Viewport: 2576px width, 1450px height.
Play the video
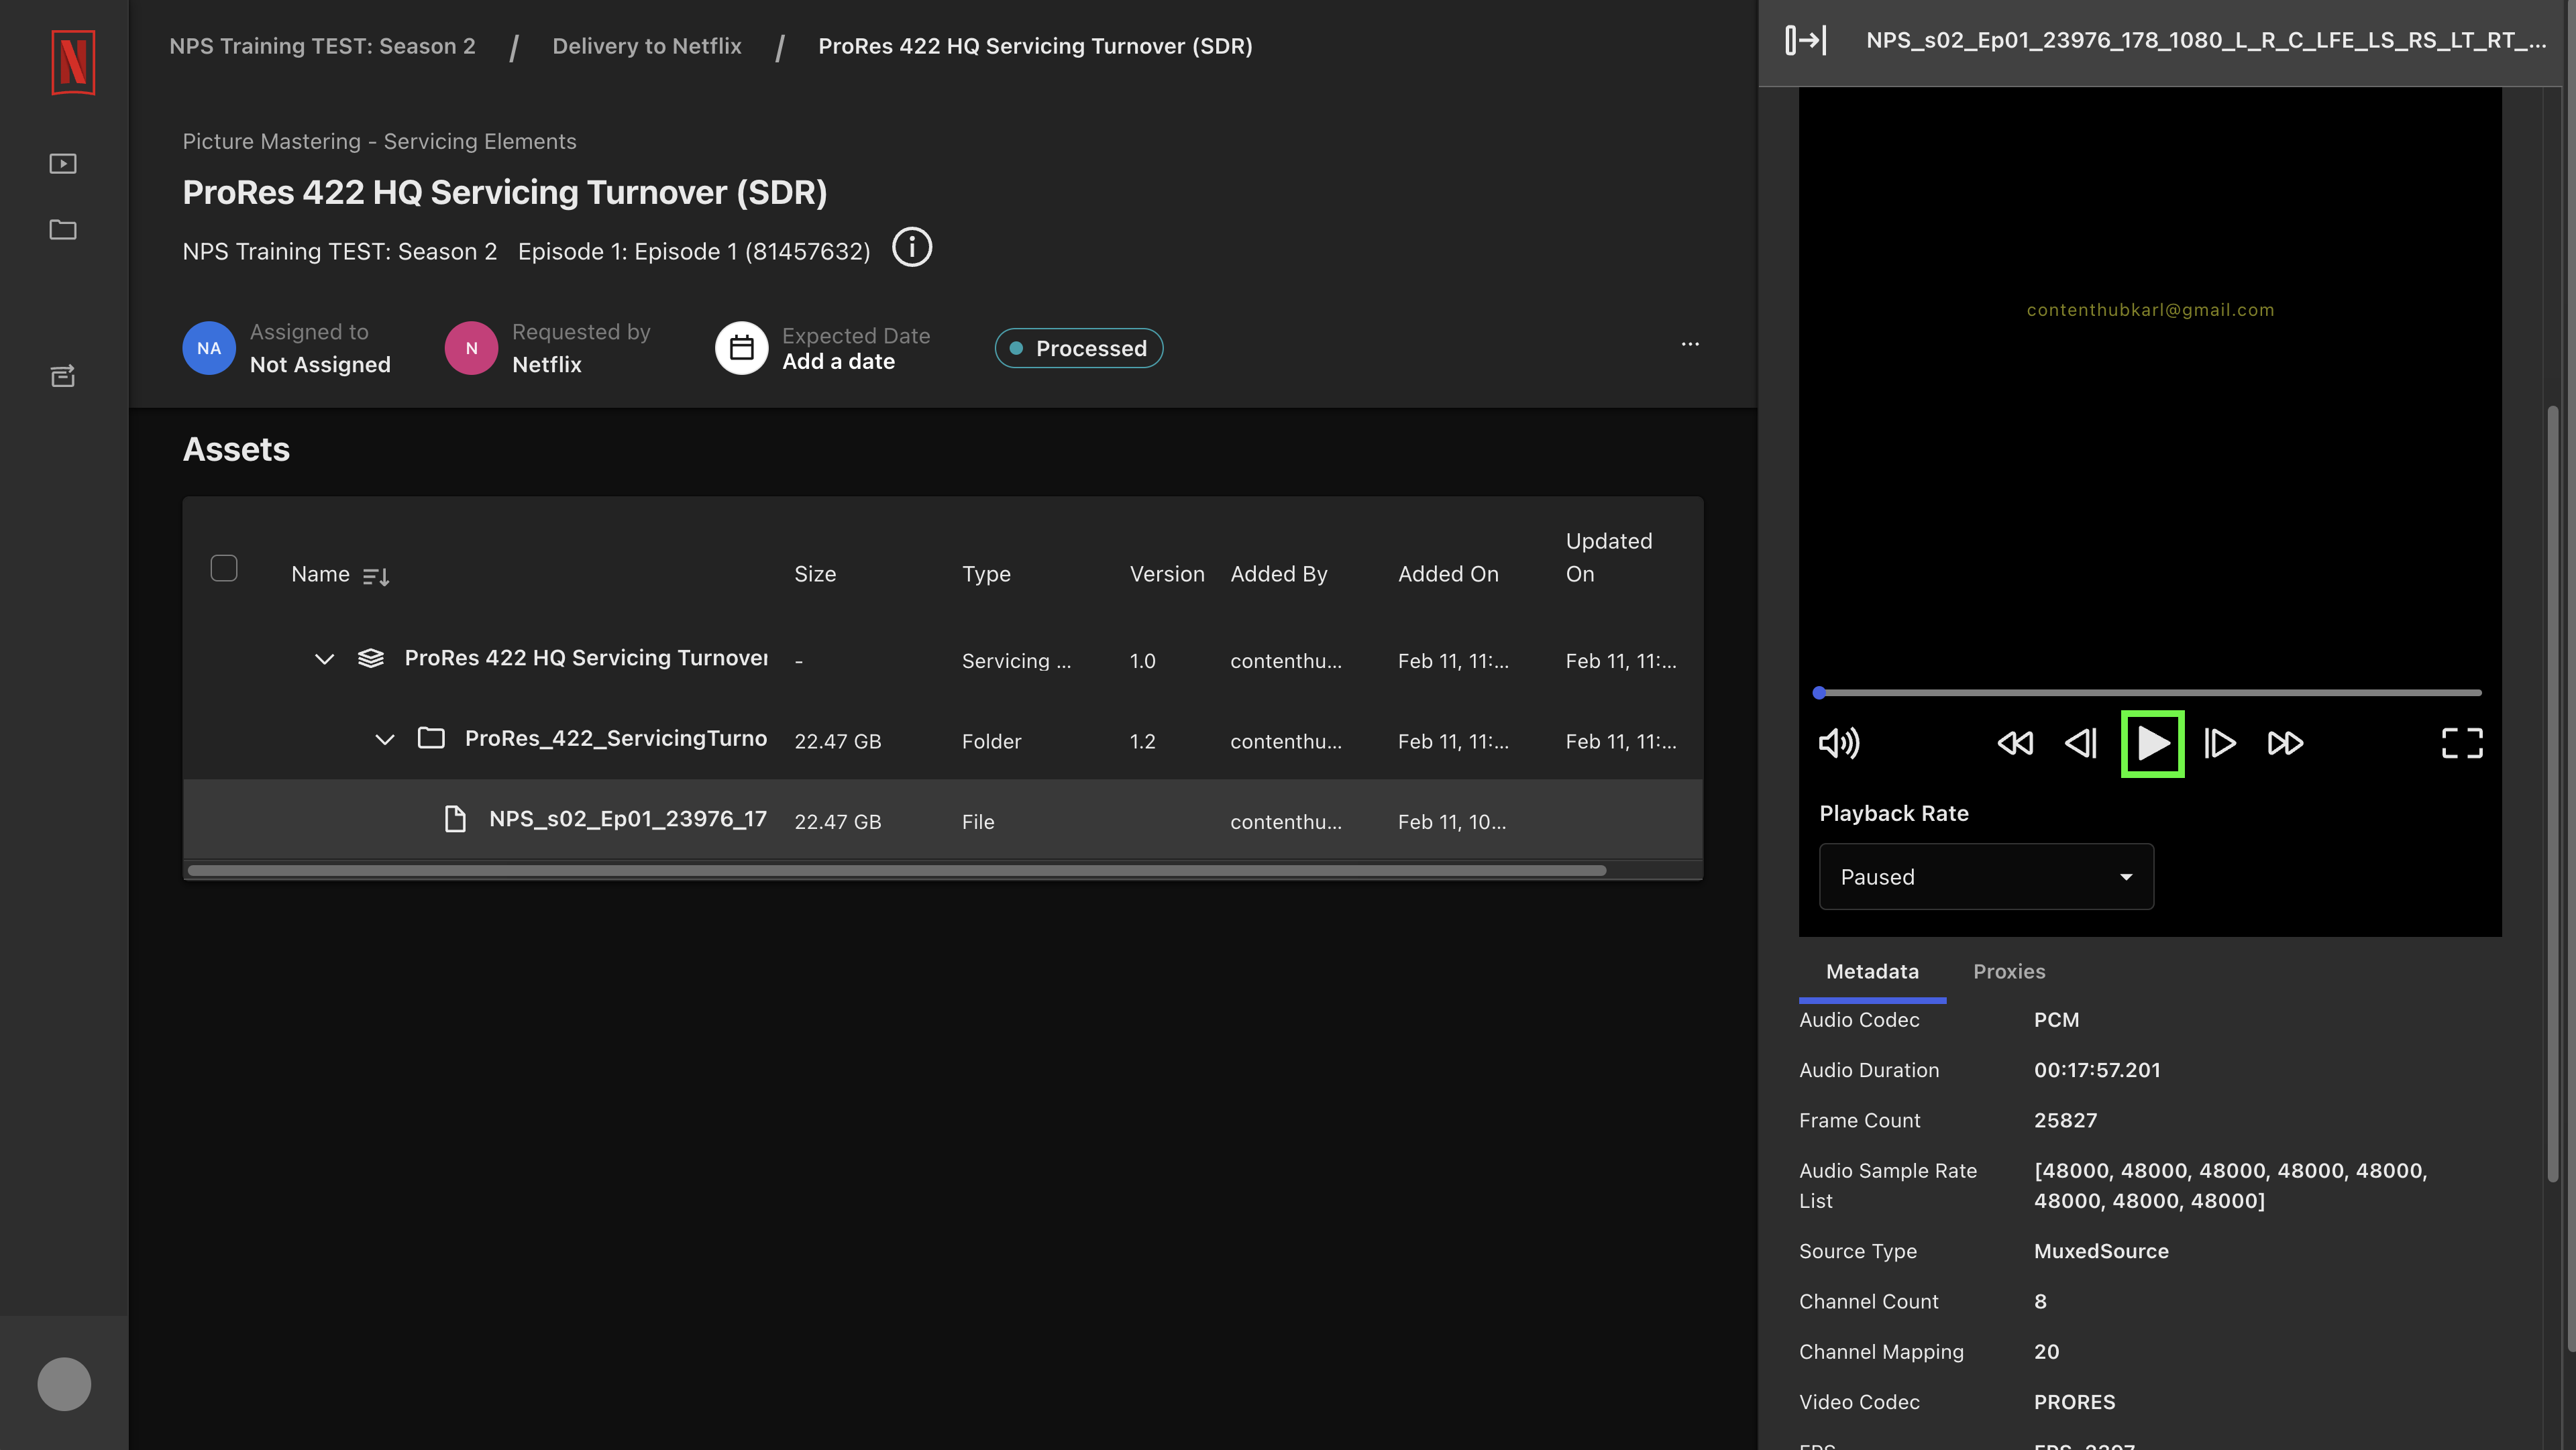click(2152, 743)
